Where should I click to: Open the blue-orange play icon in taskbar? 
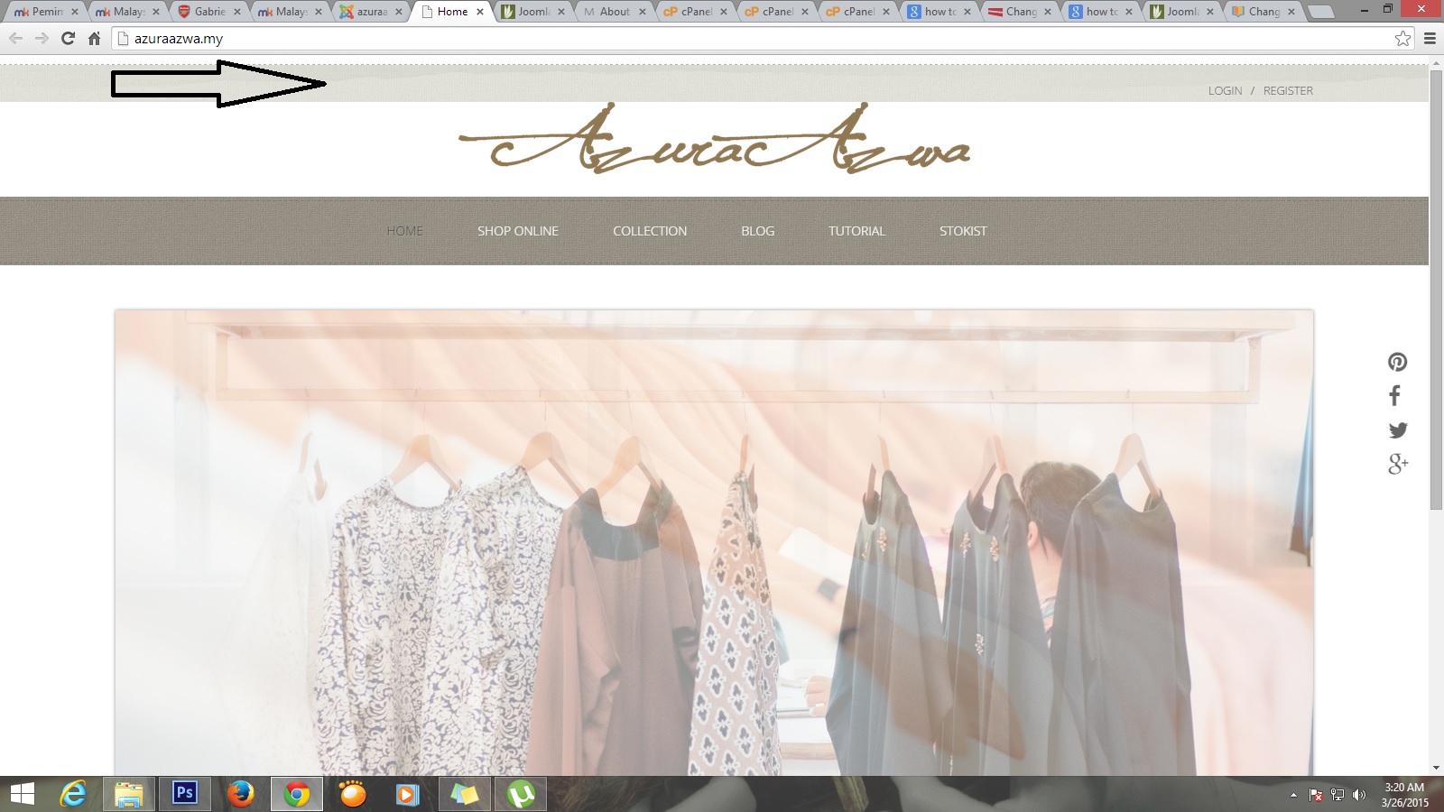[407, 794]
